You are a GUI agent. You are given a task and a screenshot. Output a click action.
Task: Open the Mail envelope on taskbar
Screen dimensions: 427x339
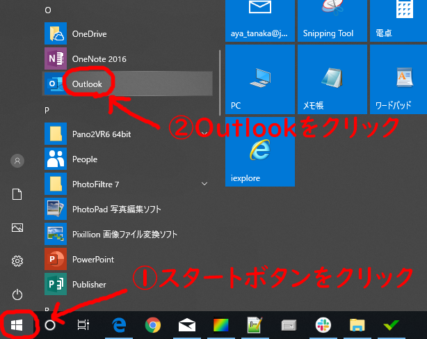pos(187,325)
